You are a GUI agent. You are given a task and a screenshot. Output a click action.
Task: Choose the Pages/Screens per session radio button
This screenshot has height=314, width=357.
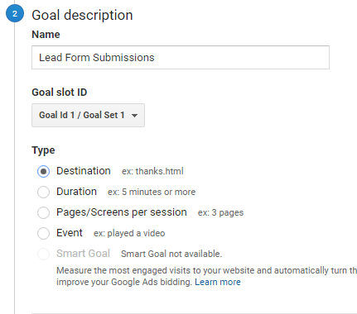pos(43,212)
